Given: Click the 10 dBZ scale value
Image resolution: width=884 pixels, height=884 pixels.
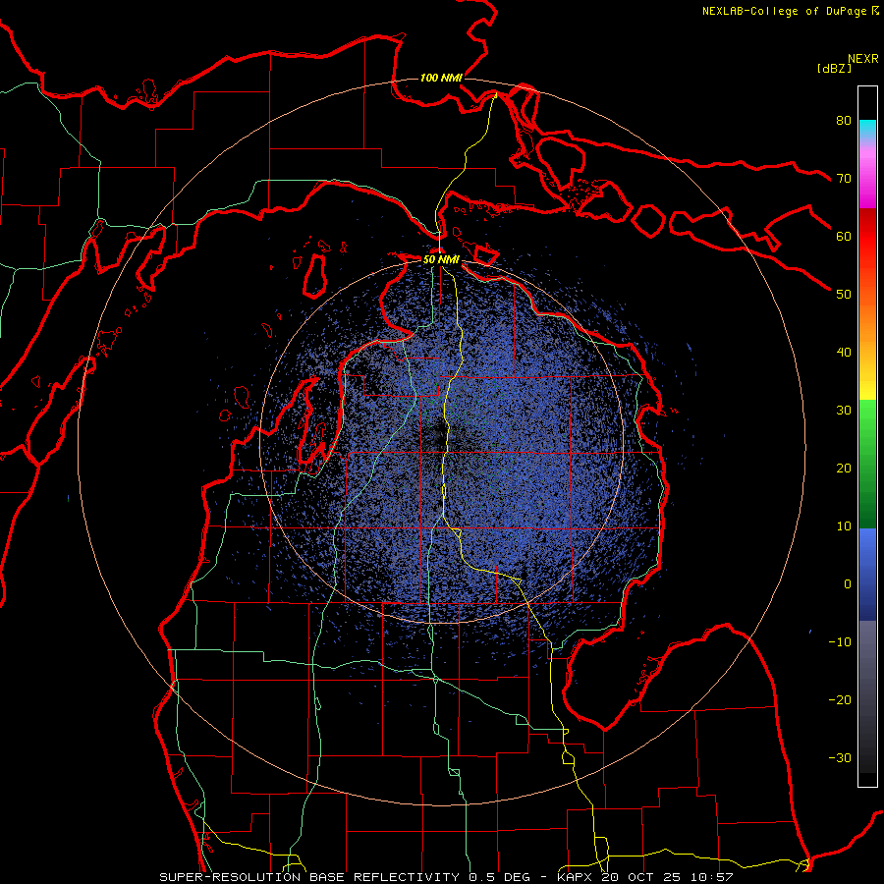Looking at the screenshot, I should [x=844, y=526].
